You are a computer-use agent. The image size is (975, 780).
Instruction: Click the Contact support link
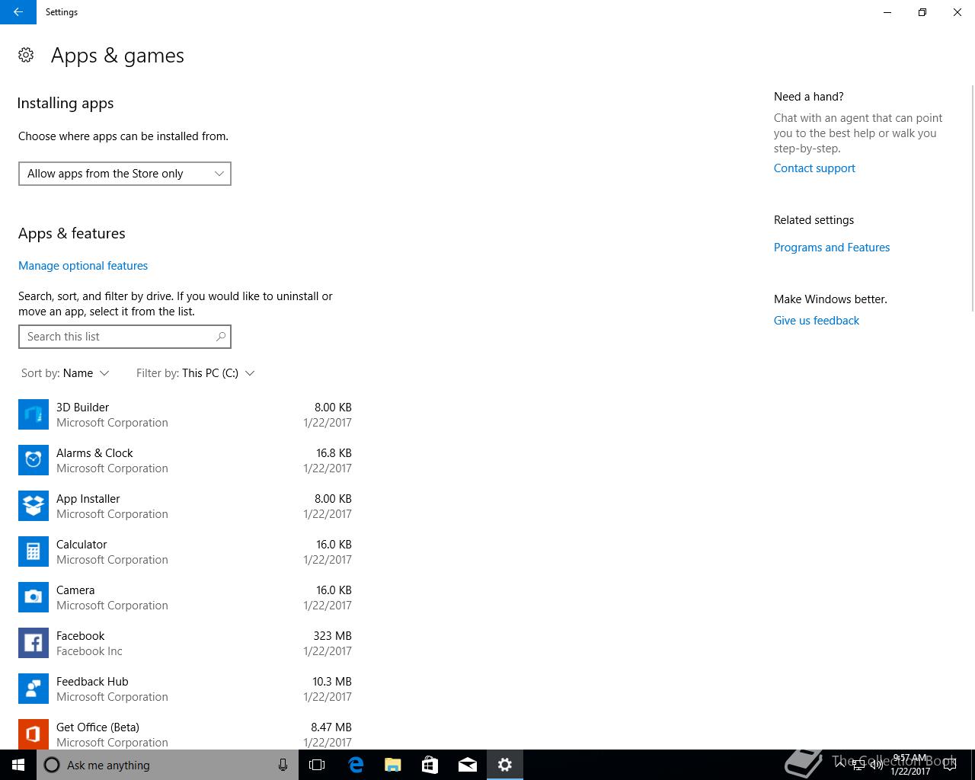coord(814,168)
